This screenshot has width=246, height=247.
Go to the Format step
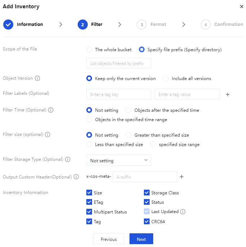(x=151, y=25)
